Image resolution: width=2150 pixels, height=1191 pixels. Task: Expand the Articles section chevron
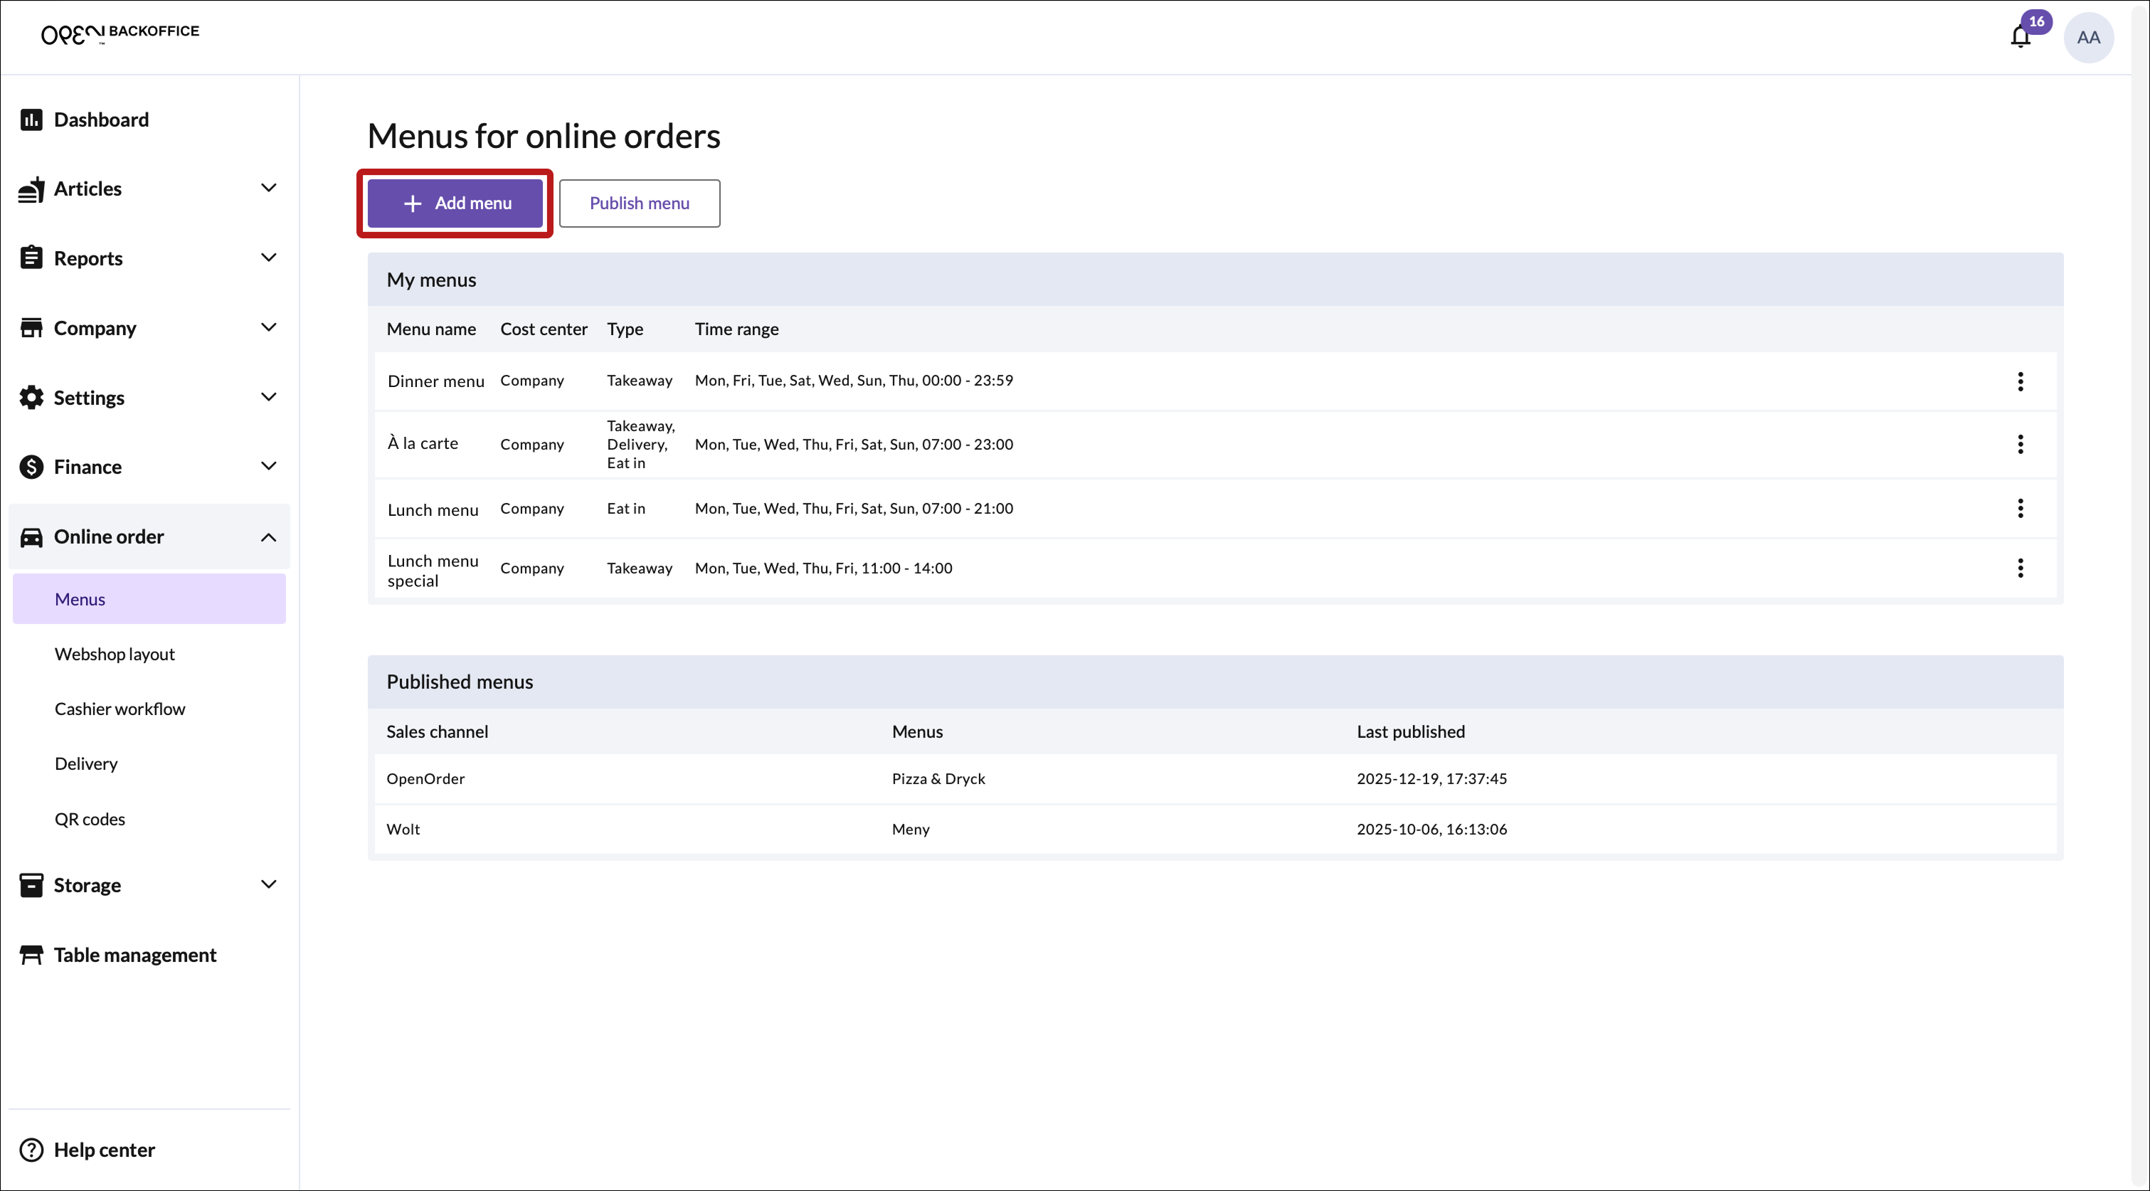[x=268, y=189]
